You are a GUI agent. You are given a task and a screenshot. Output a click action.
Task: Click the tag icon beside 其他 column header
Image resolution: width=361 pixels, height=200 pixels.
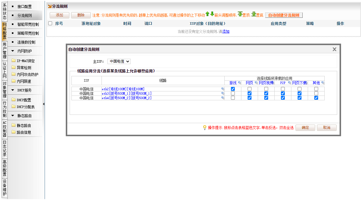[x=323, y=83]
